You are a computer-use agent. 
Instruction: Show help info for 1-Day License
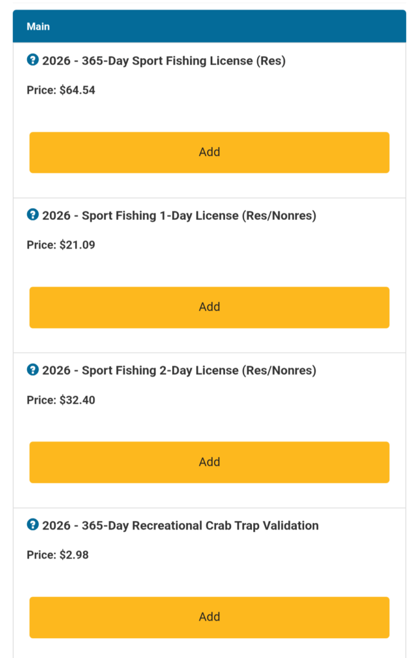(x=33, y=215)
